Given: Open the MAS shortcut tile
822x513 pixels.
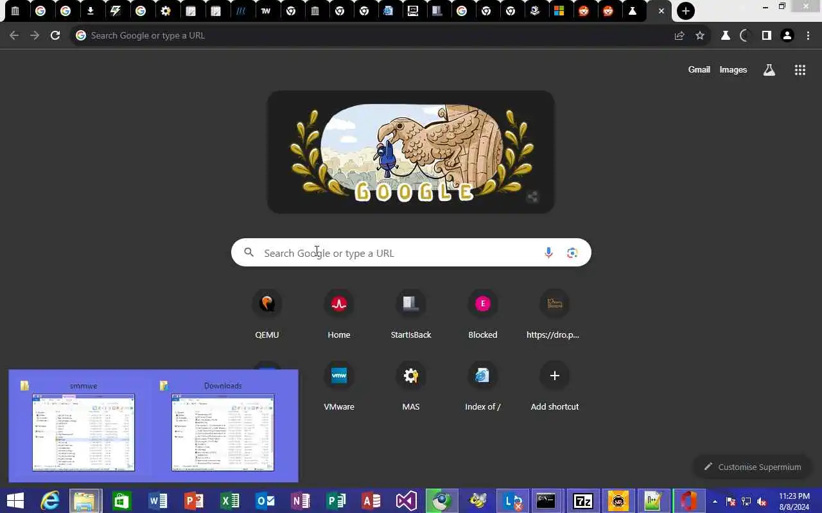Looking at the screenshot, I should pyautogui.click(x=411, y=386).
